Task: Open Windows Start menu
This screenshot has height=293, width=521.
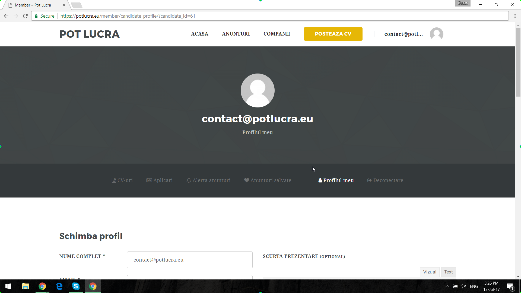Action: pos(8,286)
